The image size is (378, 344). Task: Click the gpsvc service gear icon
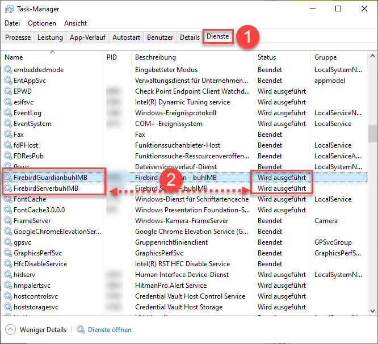[x=8, y=242]
